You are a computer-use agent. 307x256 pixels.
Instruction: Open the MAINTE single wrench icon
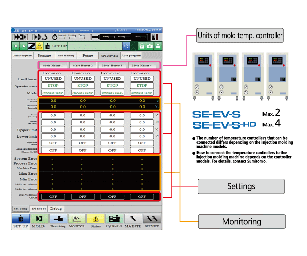(133, 219)
